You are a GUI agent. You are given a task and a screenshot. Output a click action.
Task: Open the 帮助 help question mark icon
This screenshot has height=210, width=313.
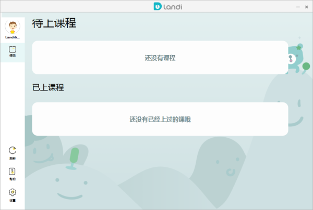click(12, 172)
